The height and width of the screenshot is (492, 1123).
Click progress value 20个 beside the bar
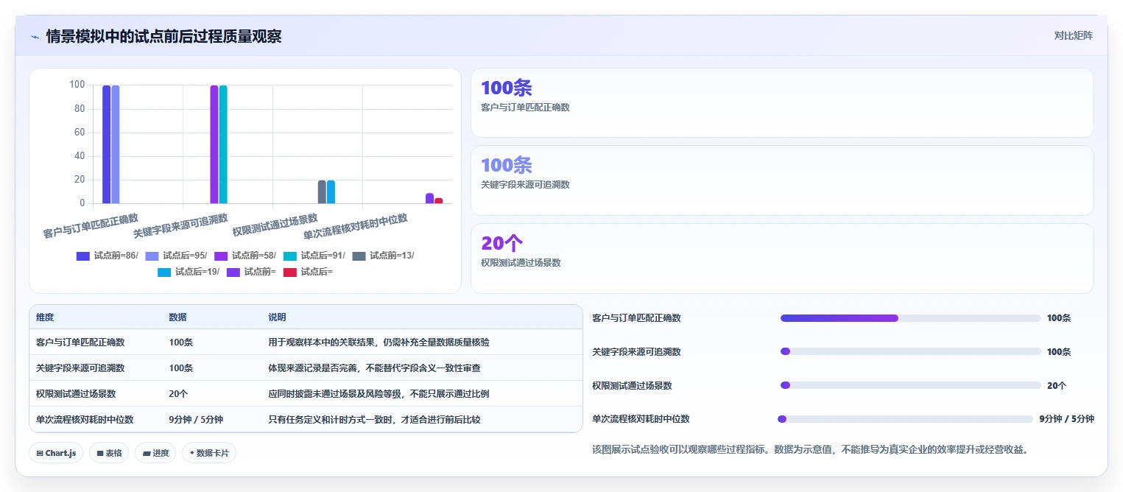[1056, 385]
